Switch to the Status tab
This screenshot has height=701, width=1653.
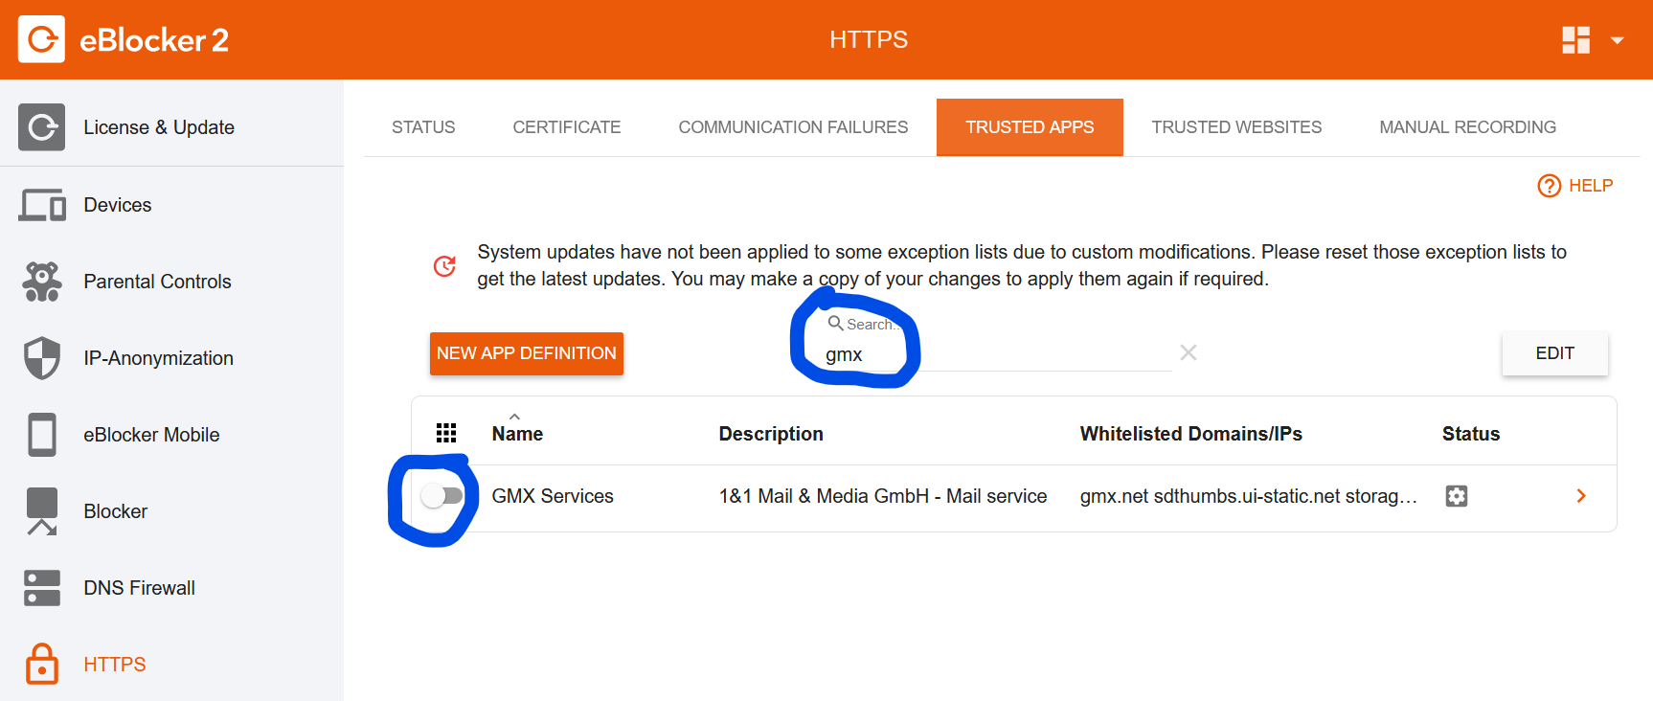pyautogui.click(x=423, y=127)
